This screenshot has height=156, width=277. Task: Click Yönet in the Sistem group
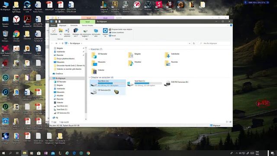coord(113,36)
